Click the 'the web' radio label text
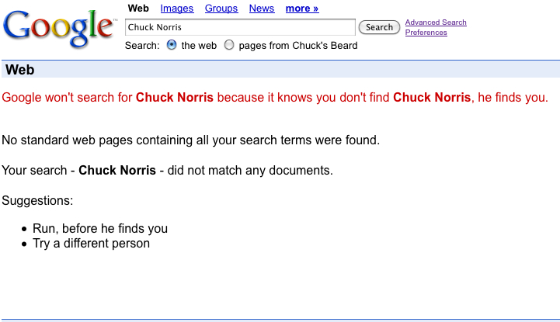The width and height of the screenshot is (560, 322). click(199, 46)
